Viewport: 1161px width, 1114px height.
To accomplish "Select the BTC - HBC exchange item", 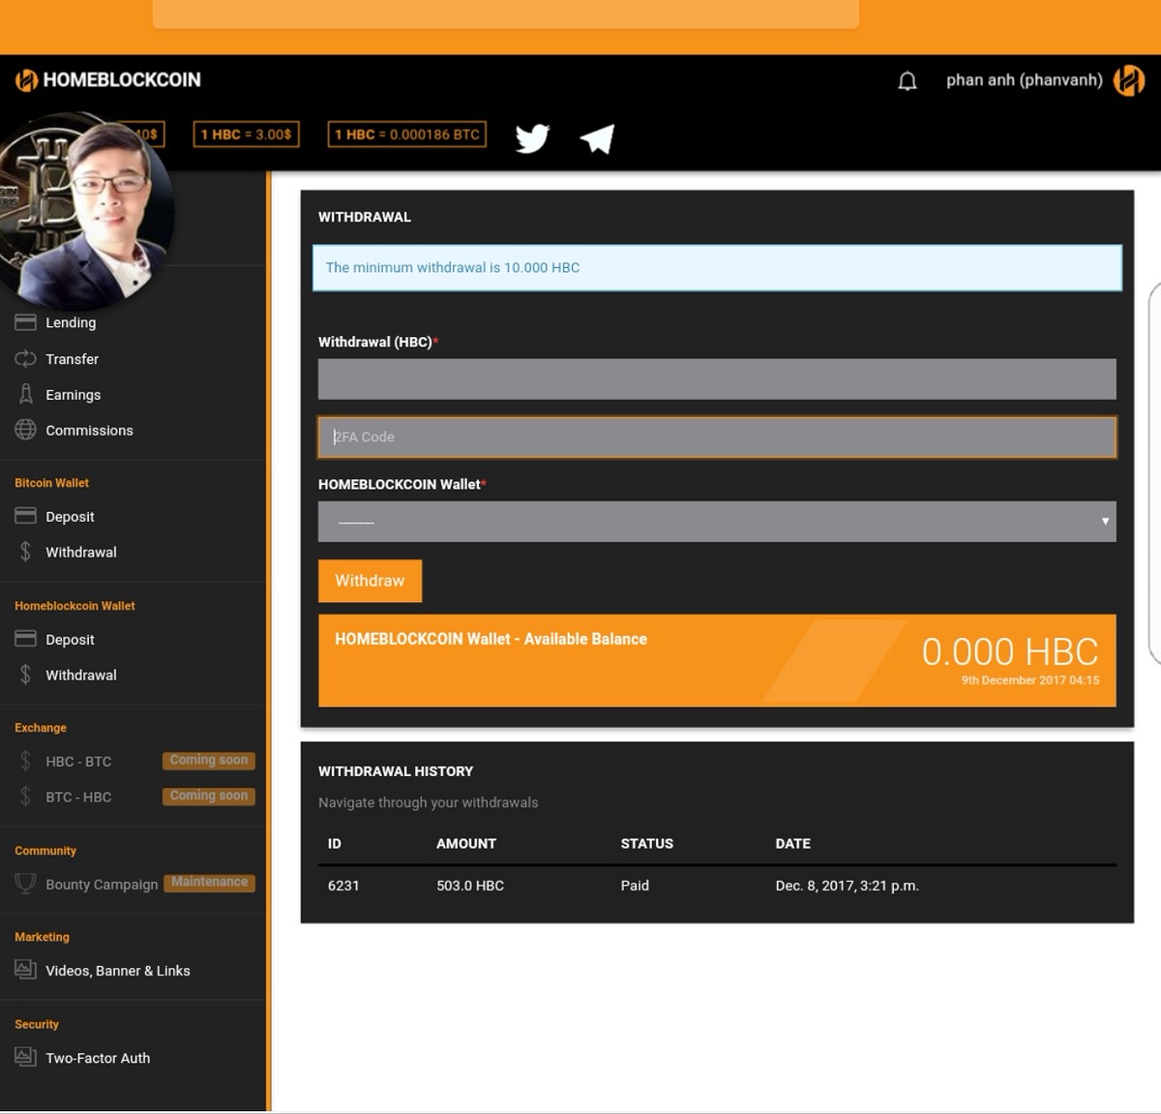I will tap(78, 798).
